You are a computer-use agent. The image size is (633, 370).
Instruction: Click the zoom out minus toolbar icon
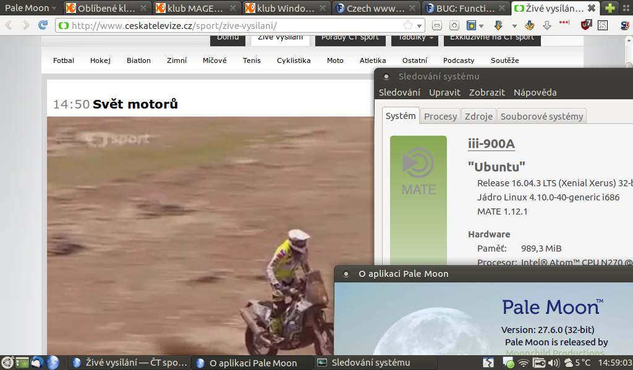click(x=437, y=25)
